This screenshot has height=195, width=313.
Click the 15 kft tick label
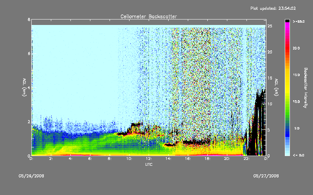270,78
